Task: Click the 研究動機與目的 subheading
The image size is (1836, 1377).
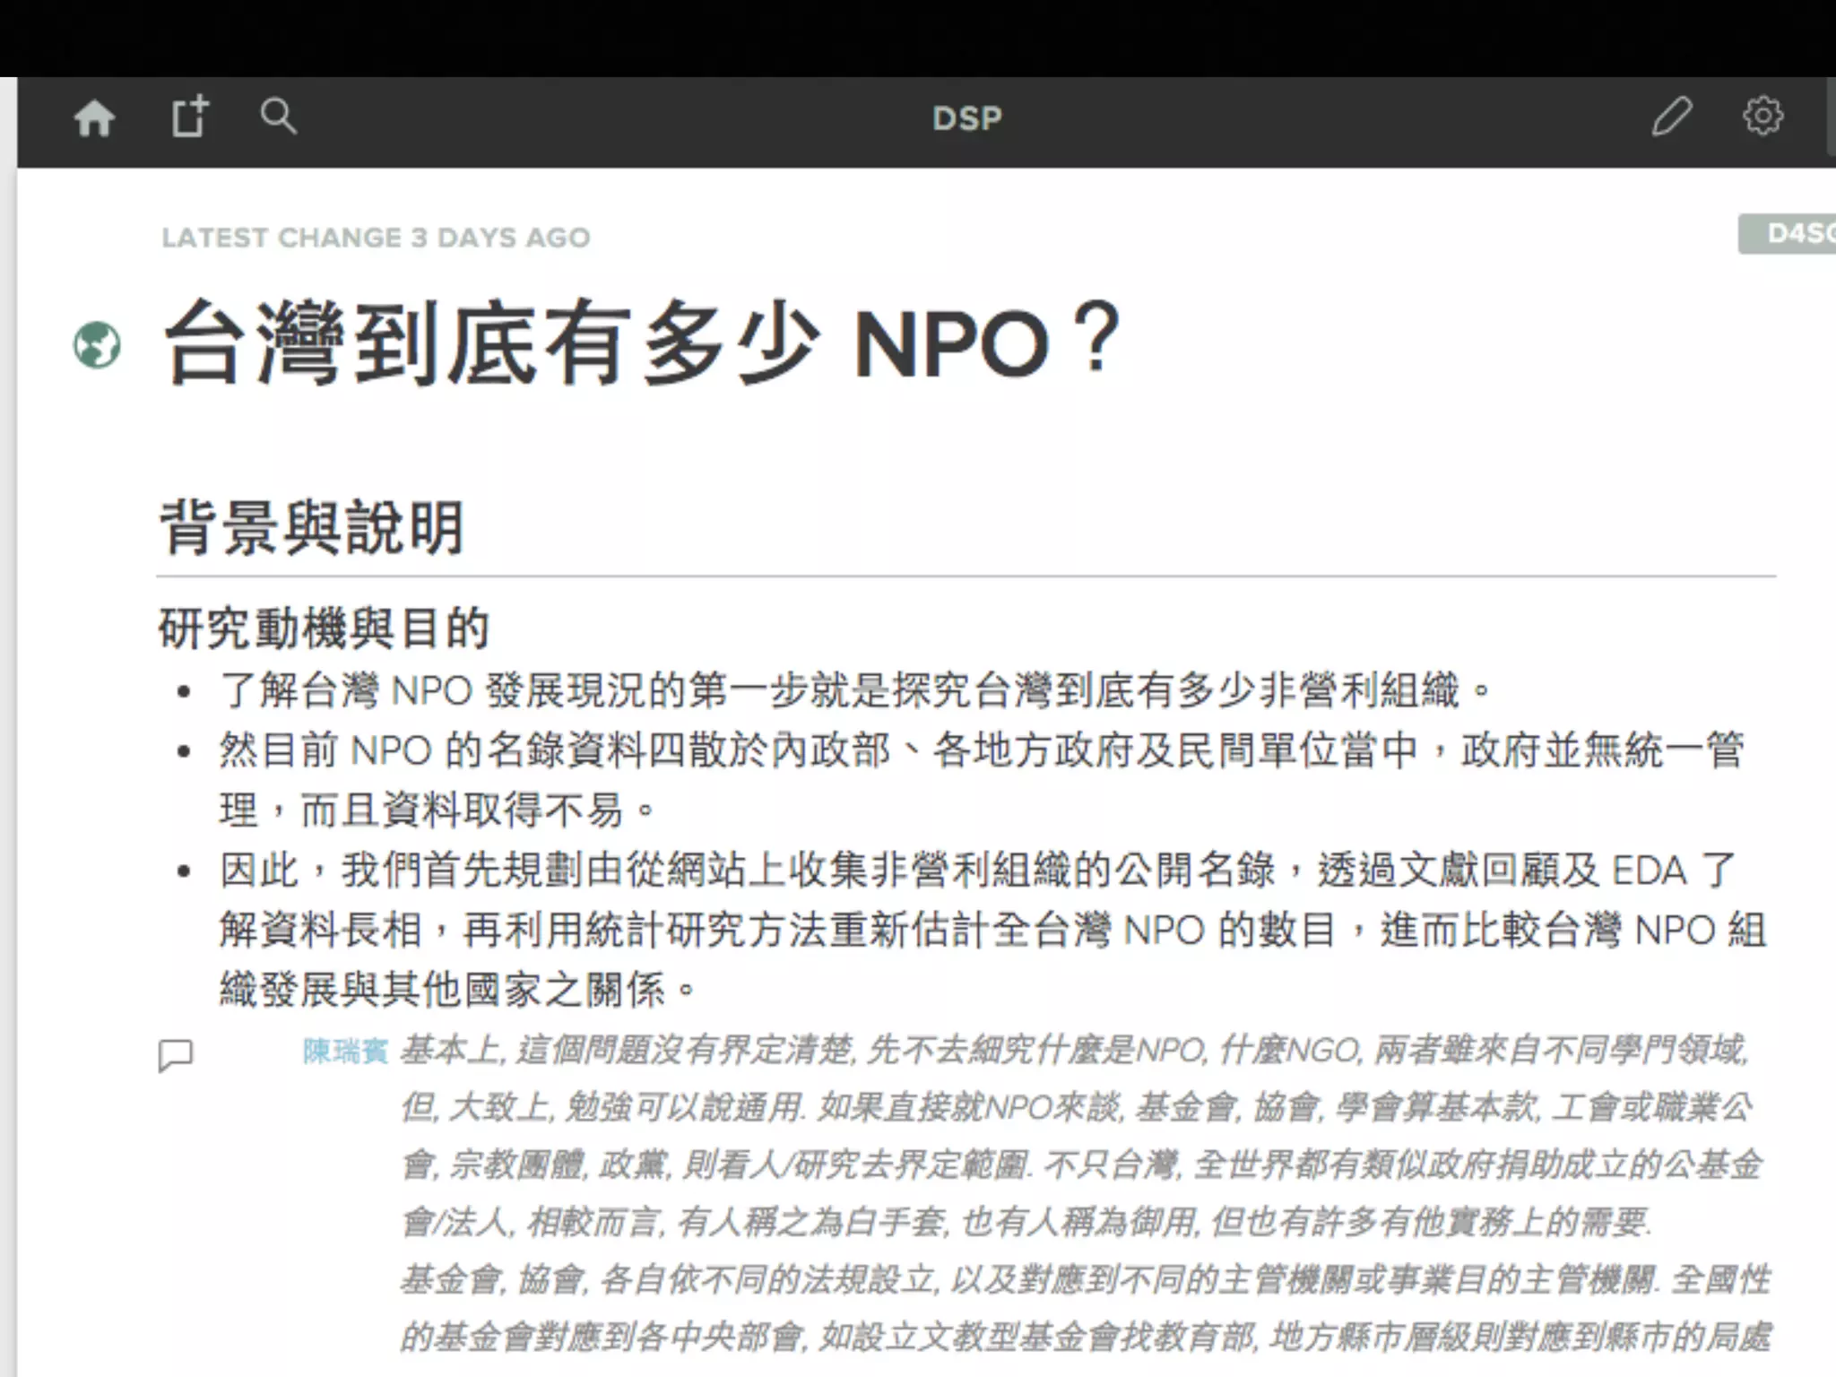Action: (324, 628)
